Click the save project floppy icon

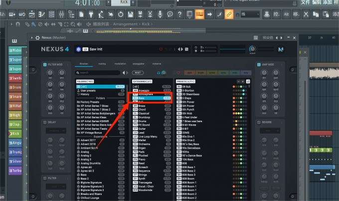click(x=131, y=14)
